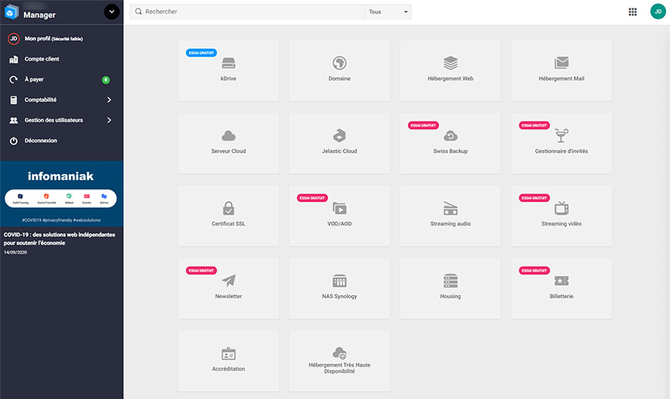Click the Rechercher search field
The height and width of the screenshot is (399, 670).
point(247,12)
